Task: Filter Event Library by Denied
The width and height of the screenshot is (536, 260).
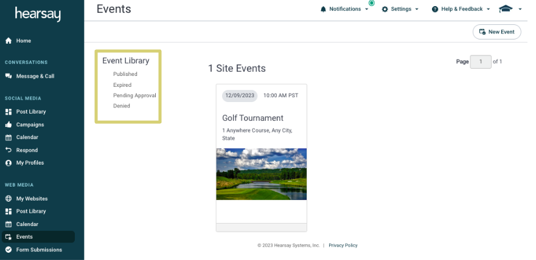Action: point(122,106)
